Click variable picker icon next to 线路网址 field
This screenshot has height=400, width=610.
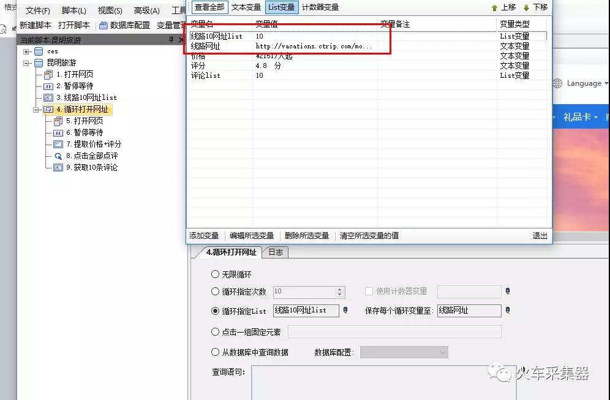tap(507, 310)
